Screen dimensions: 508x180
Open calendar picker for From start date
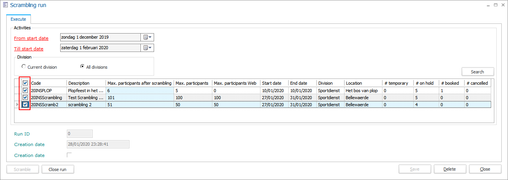point(147,37)
